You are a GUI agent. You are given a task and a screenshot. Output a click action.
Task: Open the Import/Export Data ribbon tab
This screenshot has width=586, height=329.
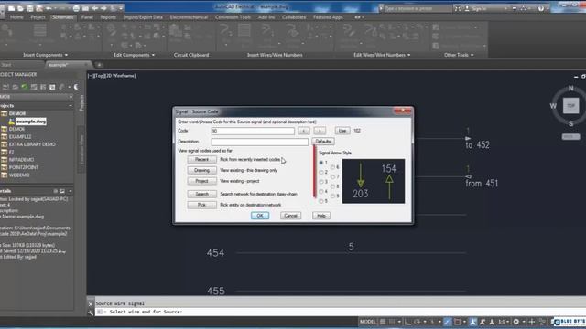(x=143, y=17)
